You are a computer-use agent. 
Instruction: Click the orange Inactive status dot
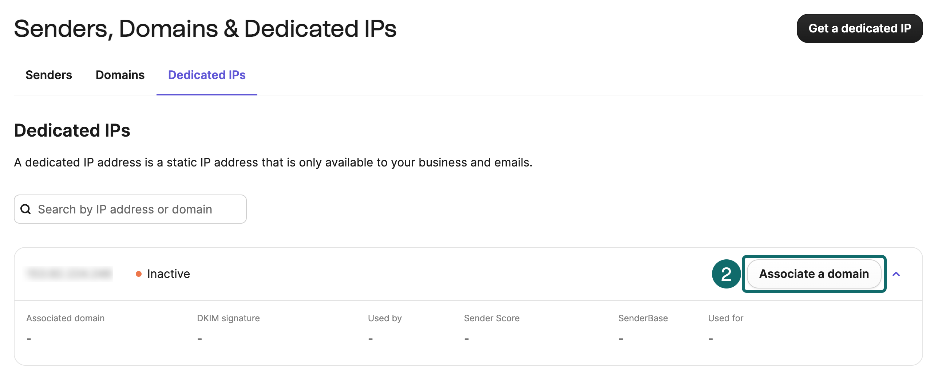click(x=139, y=274)
